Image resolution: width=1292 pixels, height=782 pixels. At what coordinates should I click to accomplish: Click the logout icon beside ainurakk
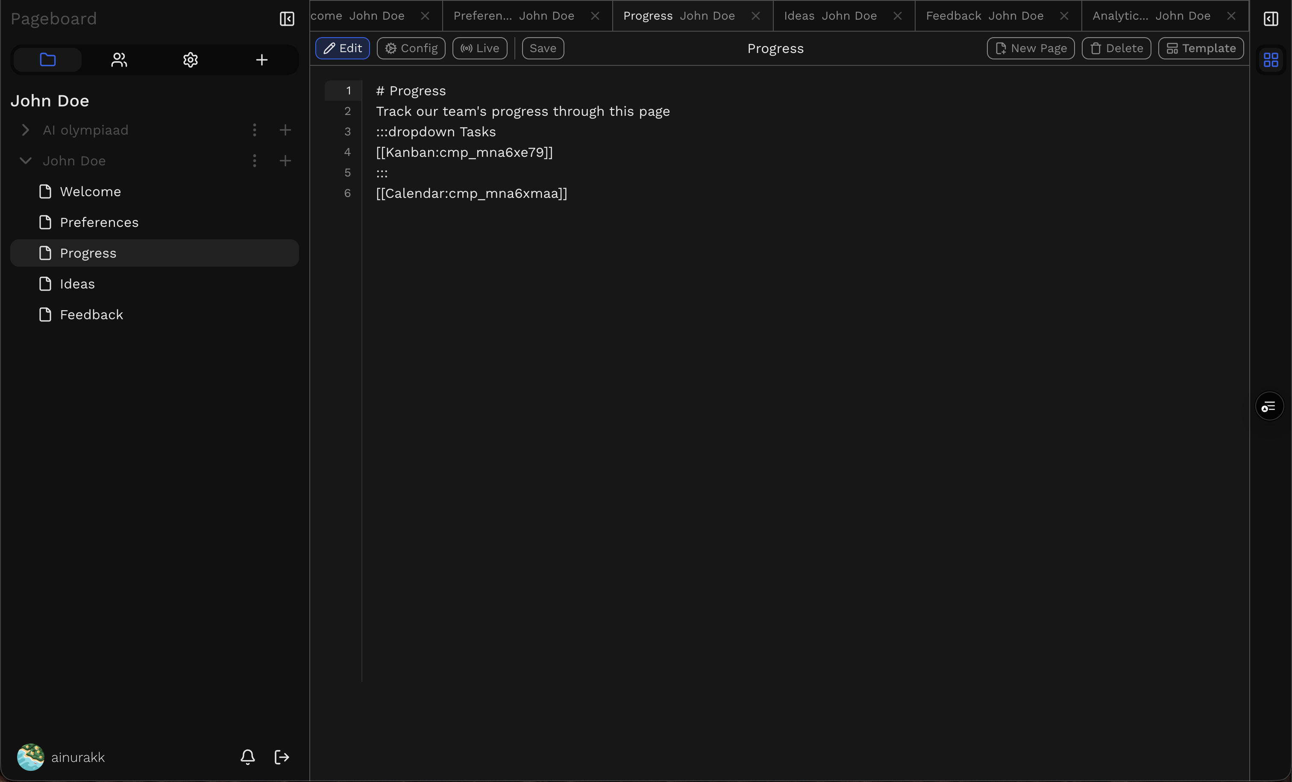[x=282, y=757]
